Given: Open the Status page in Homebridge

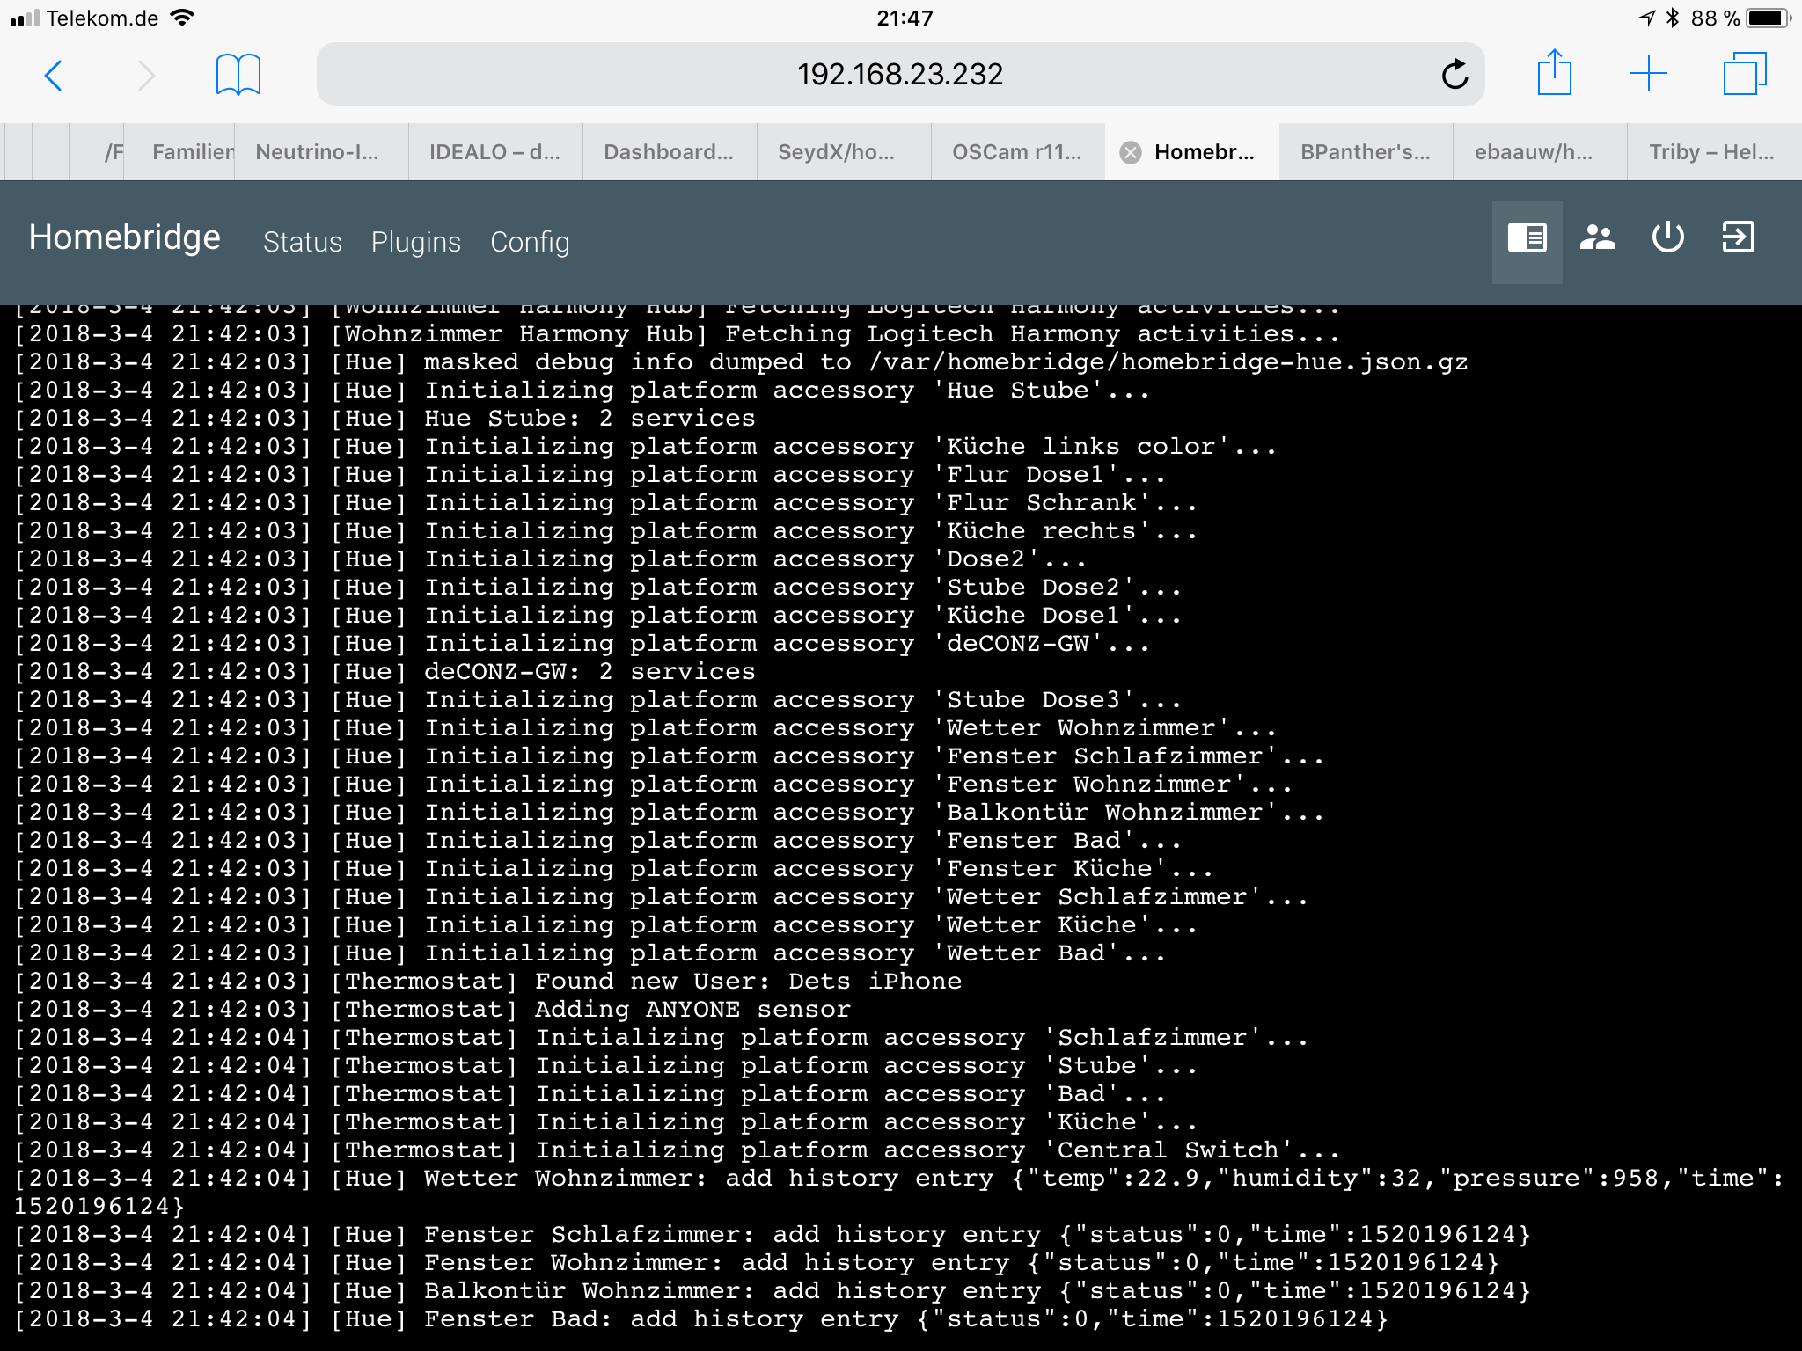Looking at the screenshot, I should pyautogui.click(x=302, y=242).
